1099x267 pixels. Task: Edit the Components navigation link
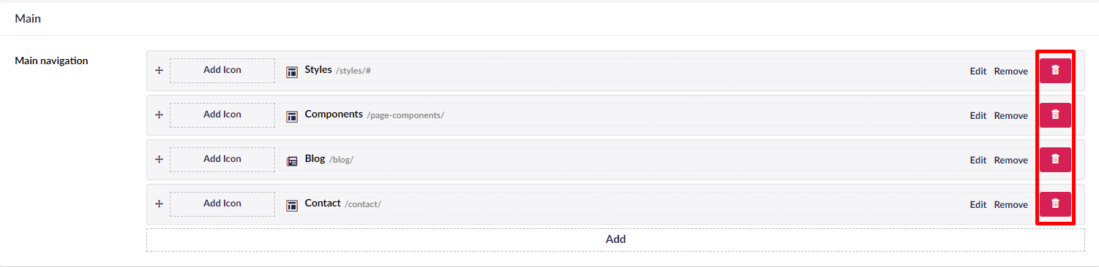(978, 116)
